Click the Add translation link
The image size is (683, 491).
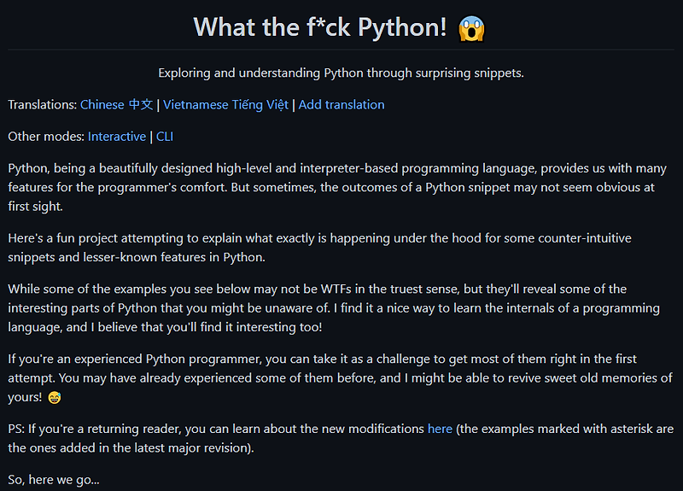[x=341, y=105]
